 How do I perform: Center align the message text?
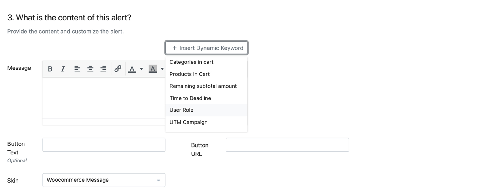click(90, 69)
